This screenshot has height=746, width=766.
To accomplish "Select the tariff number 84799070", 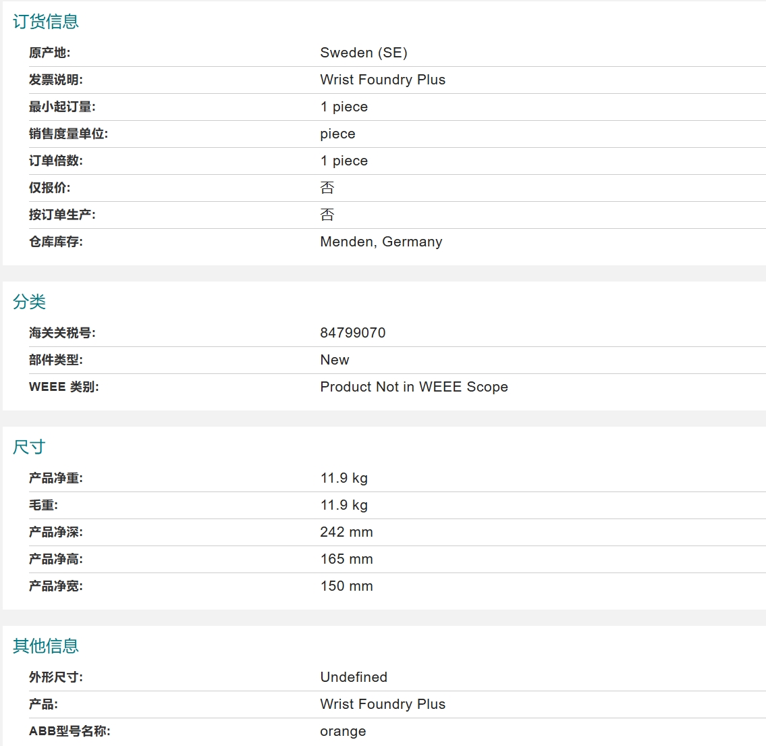I will tap(353, 334).
